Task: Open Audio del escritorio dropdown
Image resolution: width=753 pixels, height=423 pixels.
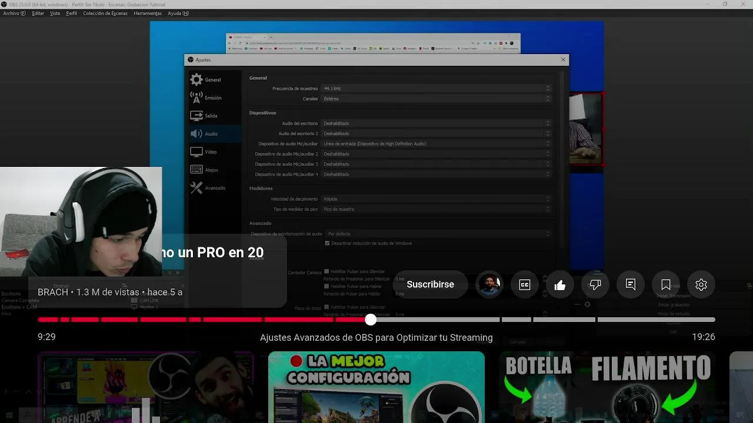Action: click(436, 123)
